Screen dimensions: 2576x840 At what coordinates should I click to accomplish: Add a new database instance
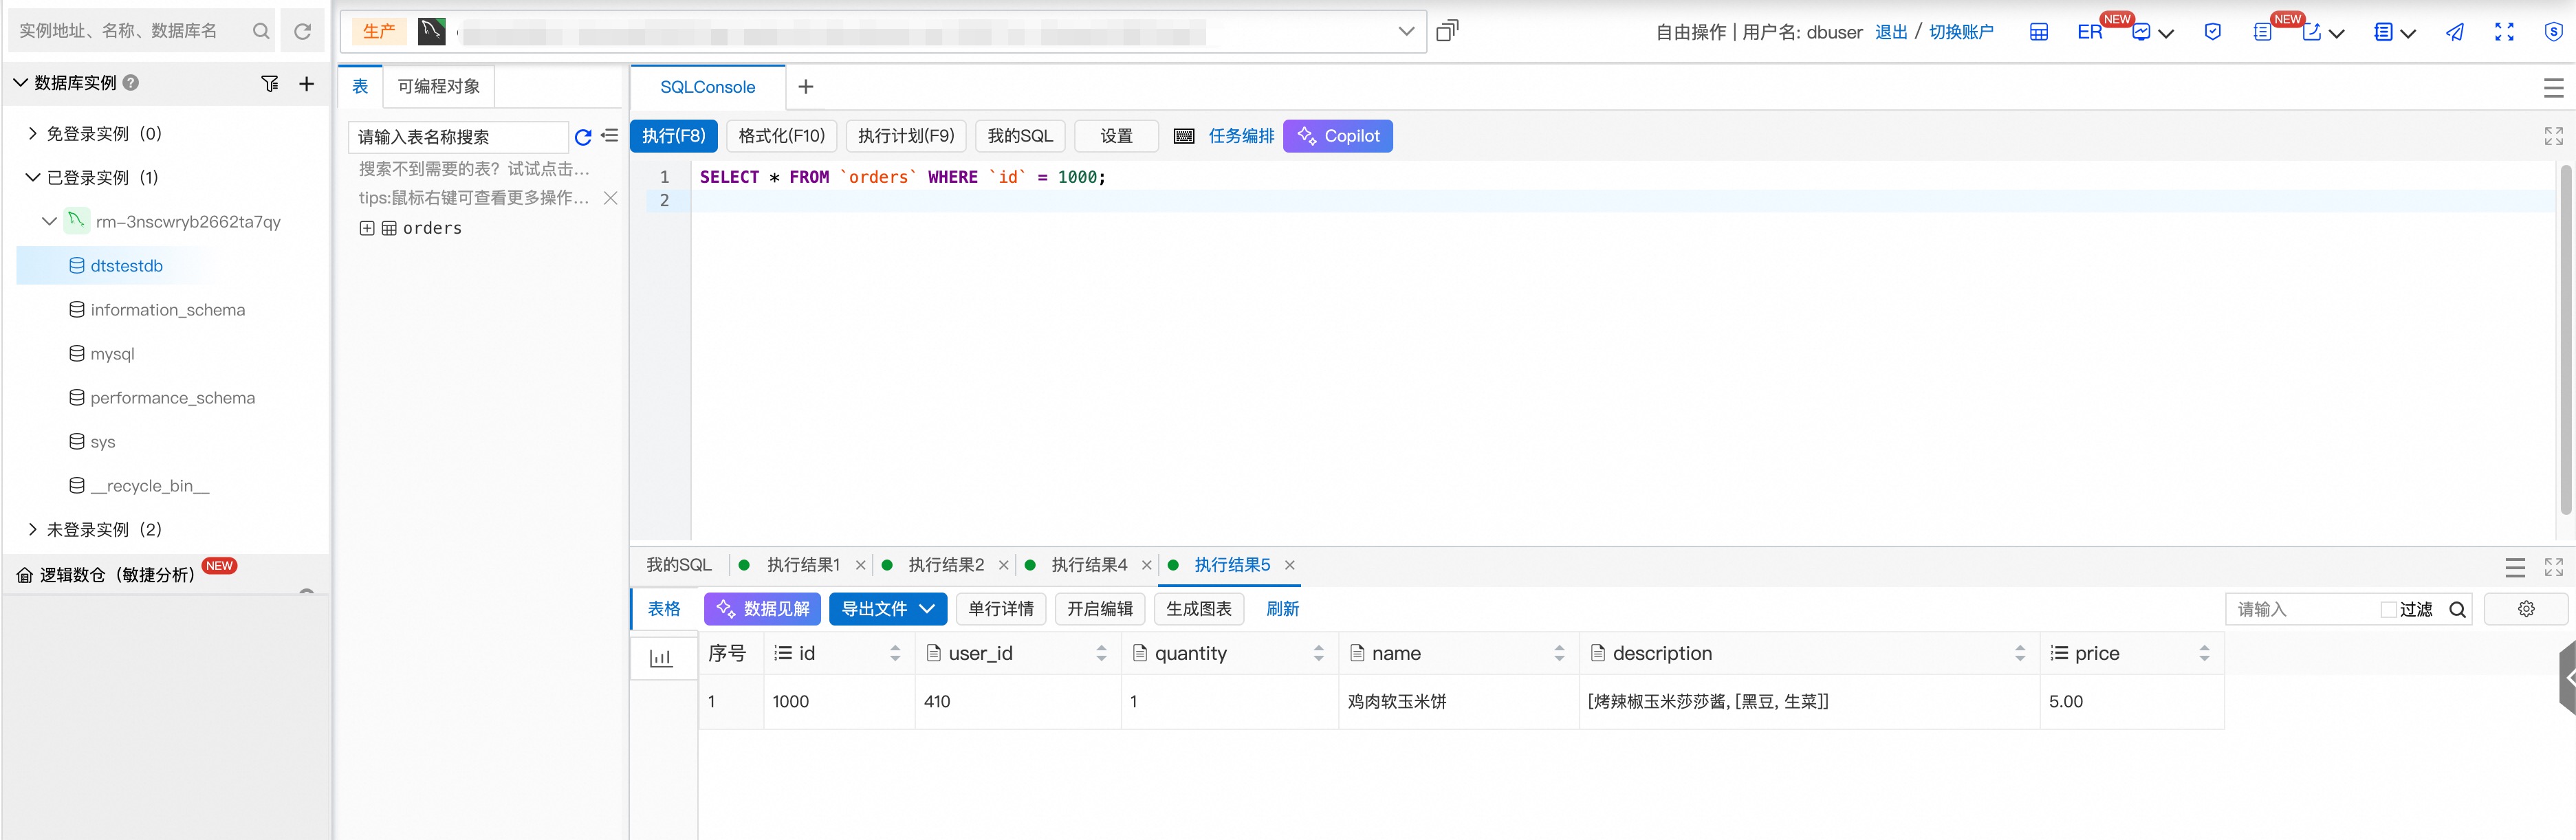306,83
